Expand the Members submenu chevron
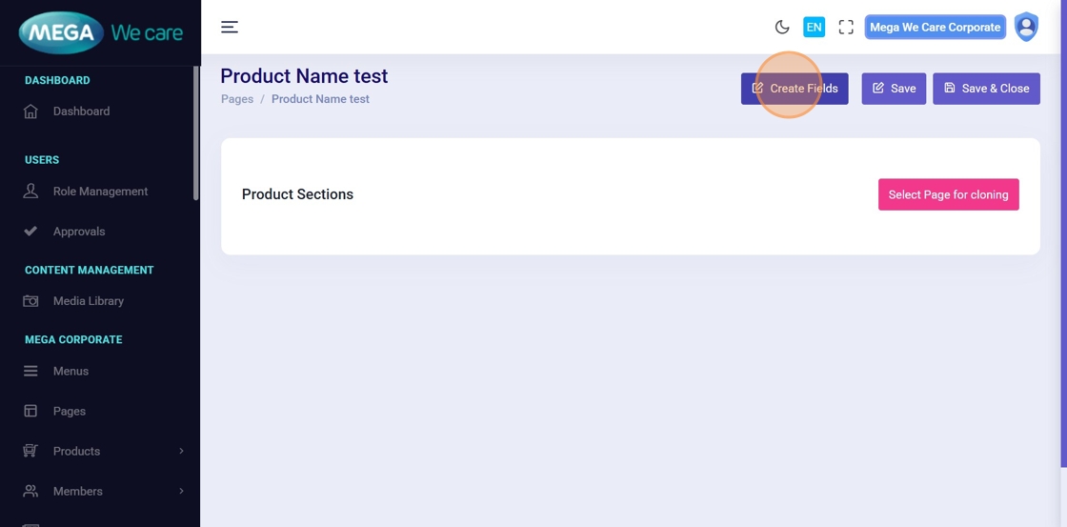This screenshot has width=1067, height=527. 181,492
